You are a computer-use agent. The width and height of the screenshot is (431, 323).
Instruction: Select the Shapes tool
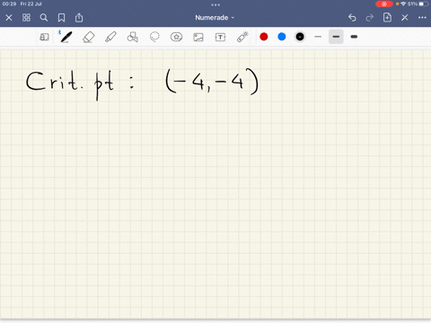(x=133, y=37)
